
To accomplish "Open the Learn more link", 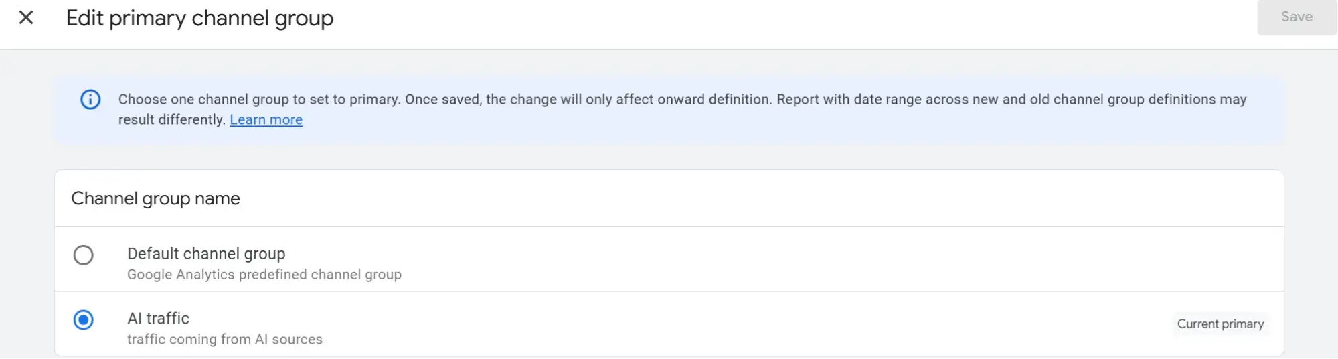I will 266,120.
